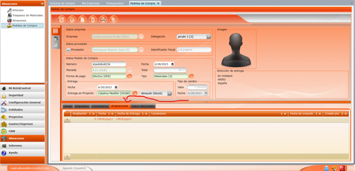The height and width of the screenshot is (171, 355).
Task: Click the refresh icon in the toolbar
Action: pos(72,19)
